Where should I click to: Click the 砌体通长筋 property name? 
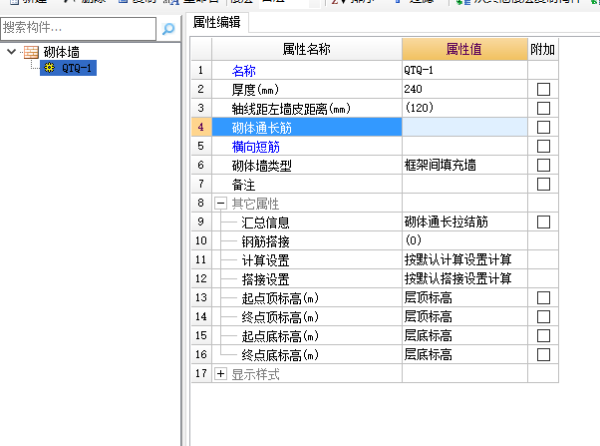tap(262, 128)
